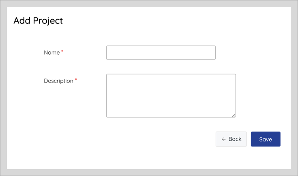Click the red asterisk beside Description
298x176 pixels.
[x=76, y=79]
